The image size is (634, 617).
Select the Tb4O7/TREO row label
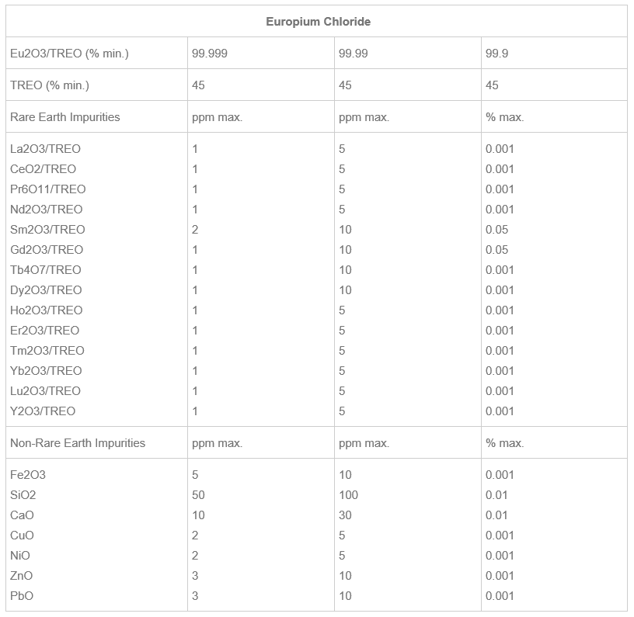[46, 270]
